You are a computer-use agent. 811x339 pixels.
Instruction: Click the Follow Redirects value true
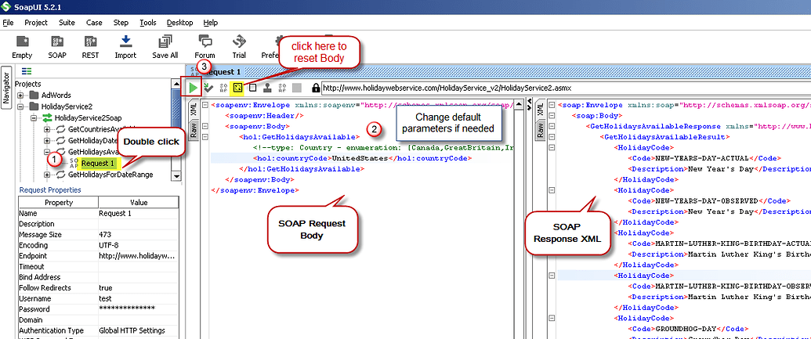coord(138,288)
